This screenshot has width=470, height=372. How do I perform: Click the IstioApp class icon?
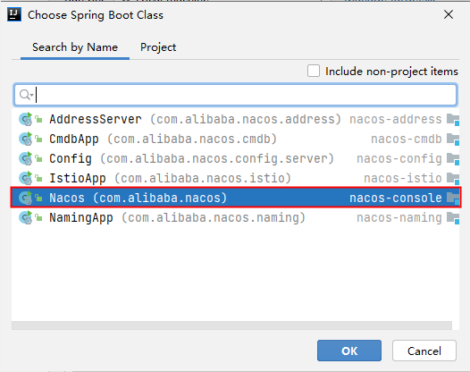26,178
